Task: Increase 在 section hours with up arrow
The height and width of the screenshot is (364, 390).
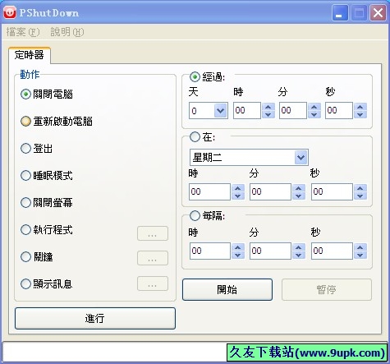Action: click(238, 188)
